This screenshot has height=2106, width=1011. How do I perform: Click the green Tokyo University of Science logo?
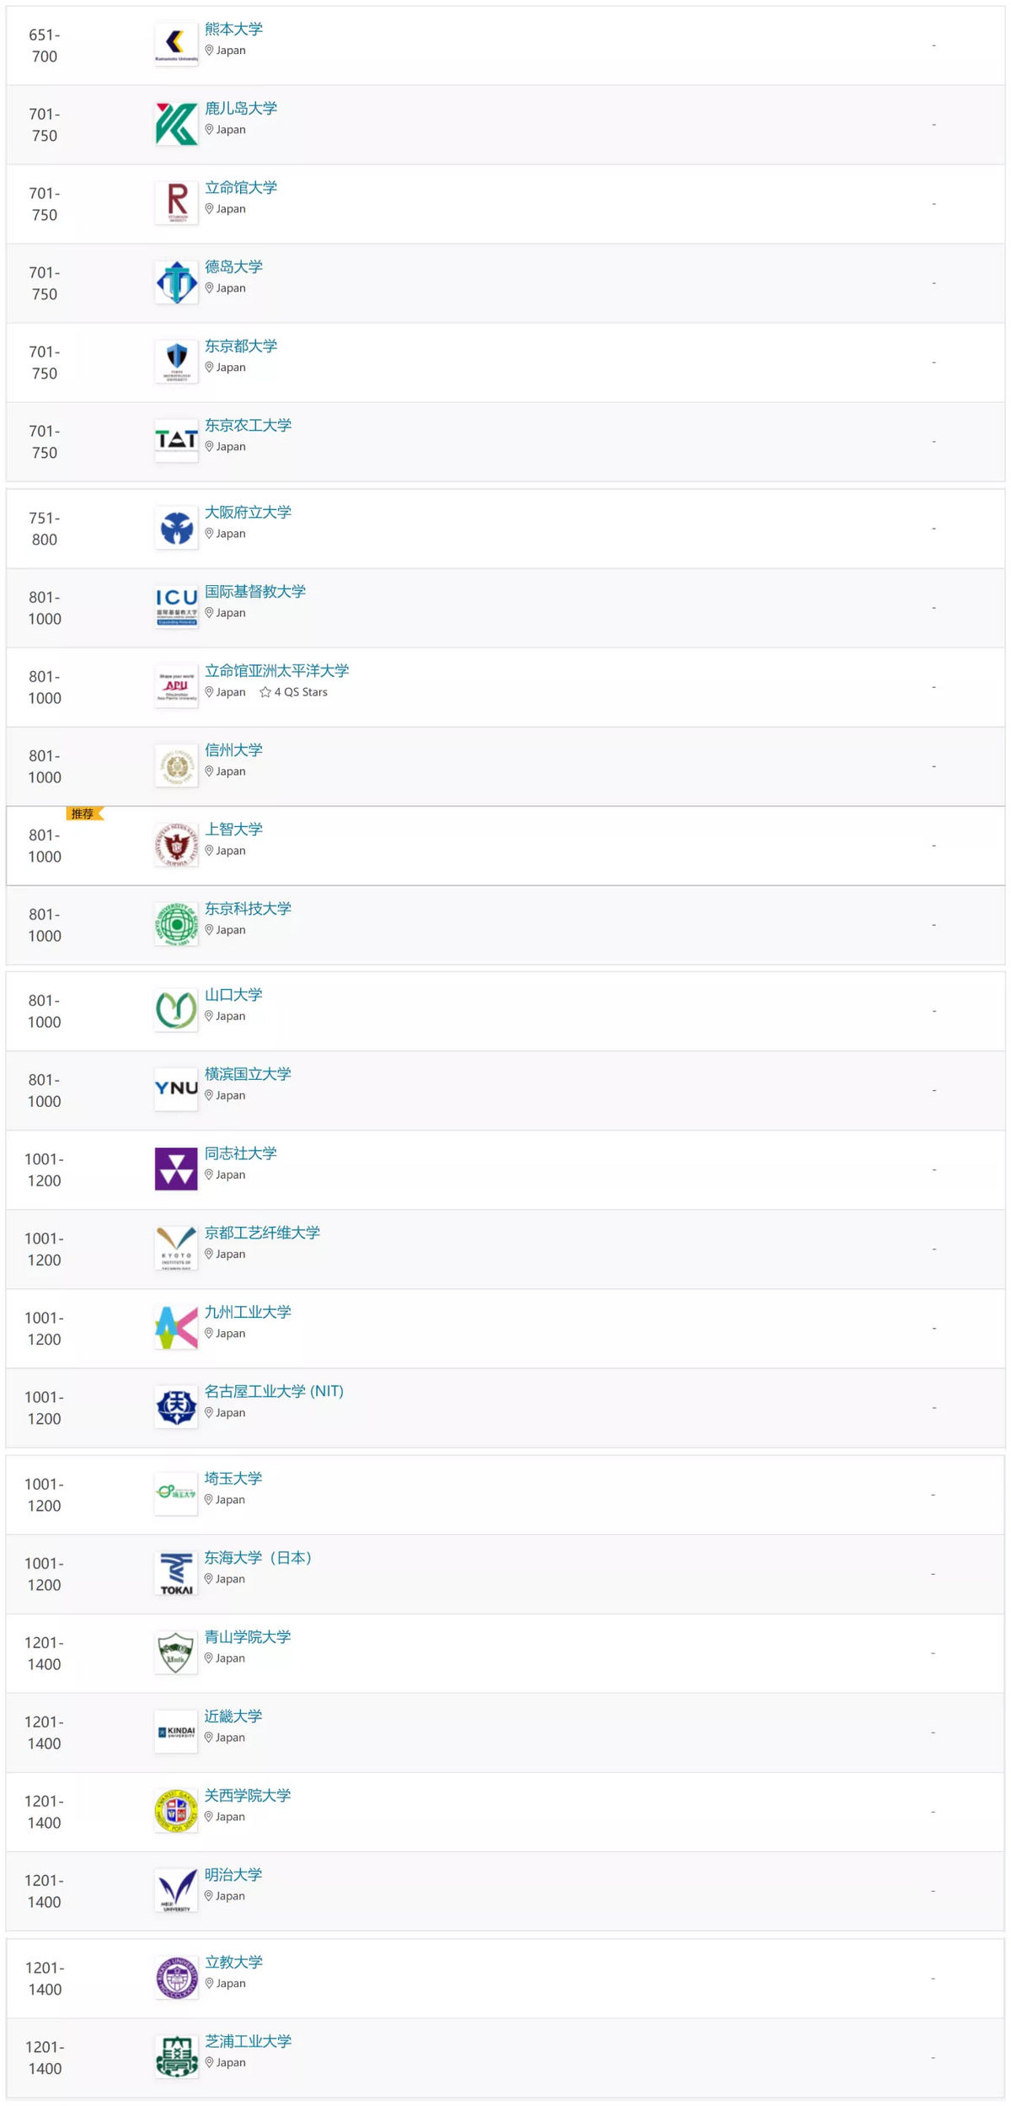[x=176, y=924]
